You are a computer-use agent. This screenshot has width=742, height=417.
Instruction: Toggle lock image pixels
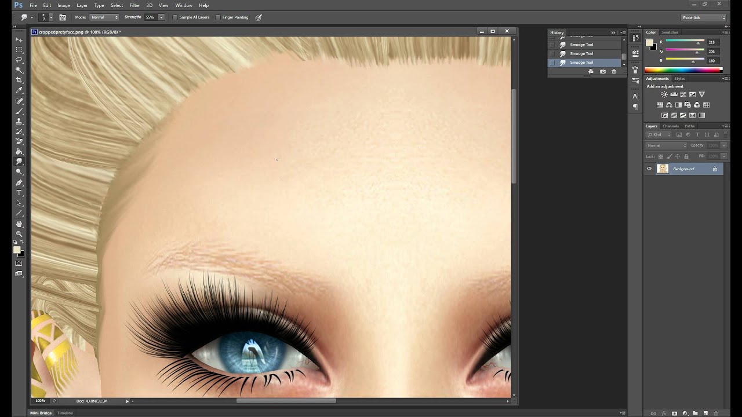669,156
